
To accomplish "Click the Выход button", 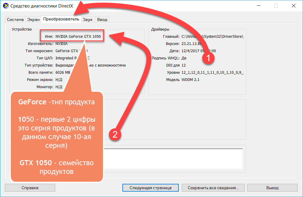I will [x=272, y=188].
